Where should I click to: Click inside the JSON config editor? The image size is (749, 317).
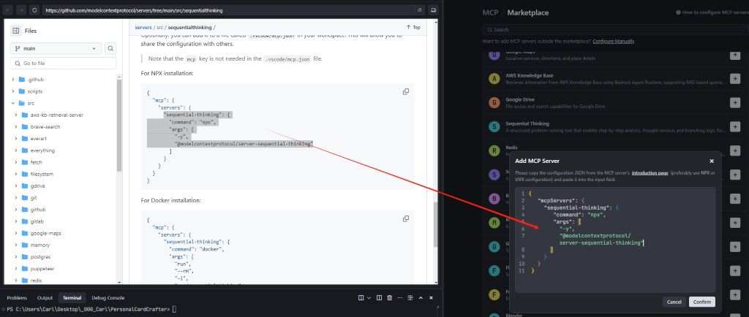(x=614, y=240)
